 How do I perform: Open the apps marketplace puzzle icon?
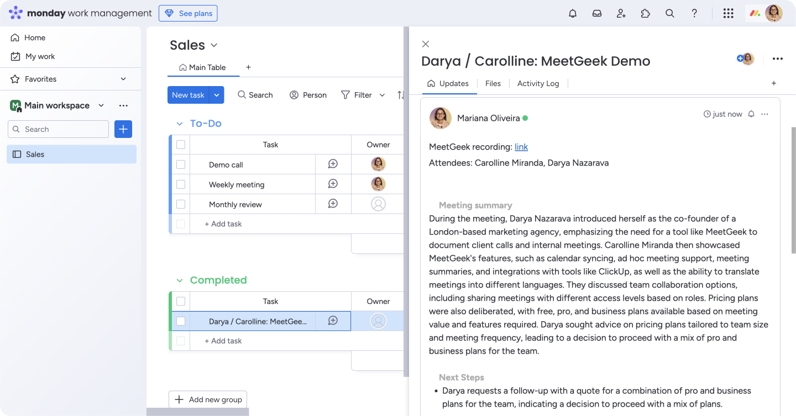tap(646, 13)
